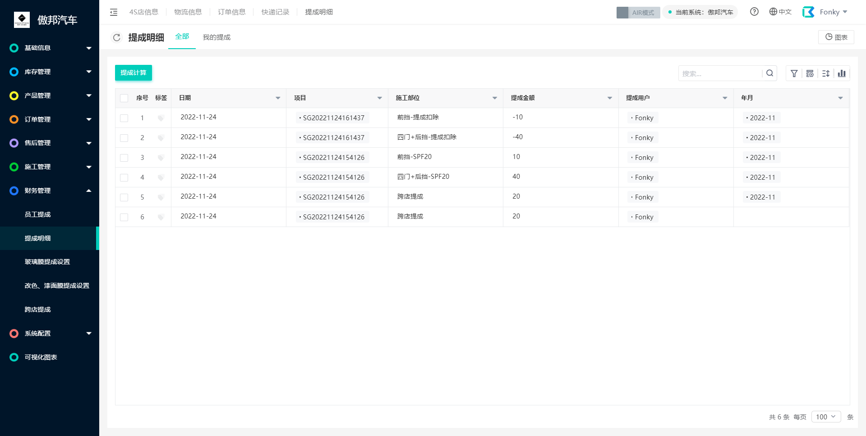
Task: Switch to 我的提成 tab
Action: [216, 37]
